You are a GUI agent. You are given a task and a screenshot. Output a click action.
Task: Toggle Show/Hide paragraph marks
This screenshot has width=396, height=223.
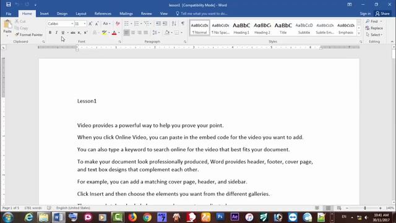(183, 24)
